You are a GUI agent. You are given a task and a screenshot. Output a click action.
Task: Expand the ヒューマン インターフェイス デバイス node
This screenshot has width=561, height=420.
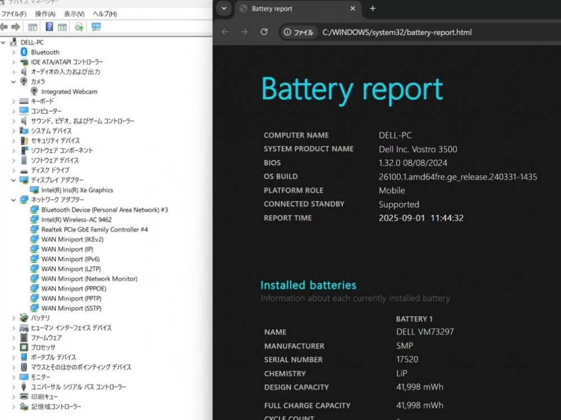point(13,327)
